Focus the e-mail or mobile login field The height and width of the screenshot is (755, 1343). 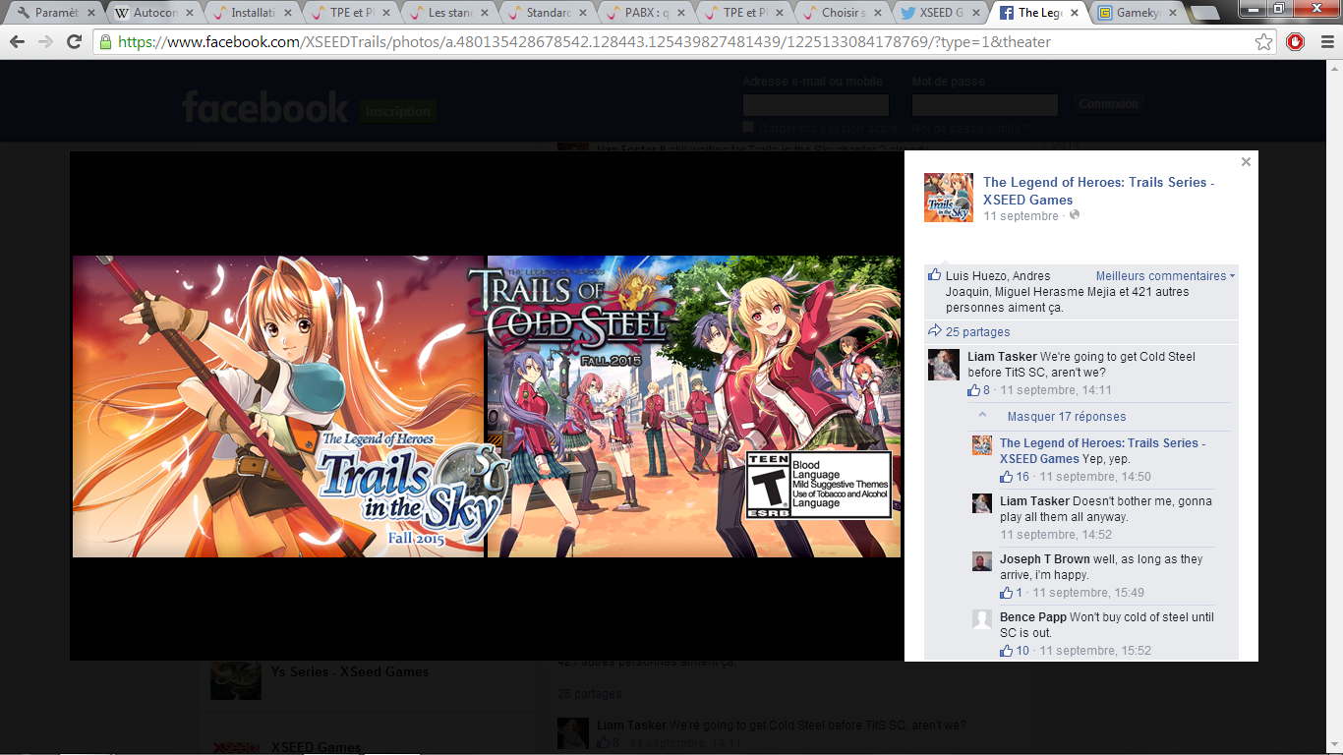click(816, 105)
